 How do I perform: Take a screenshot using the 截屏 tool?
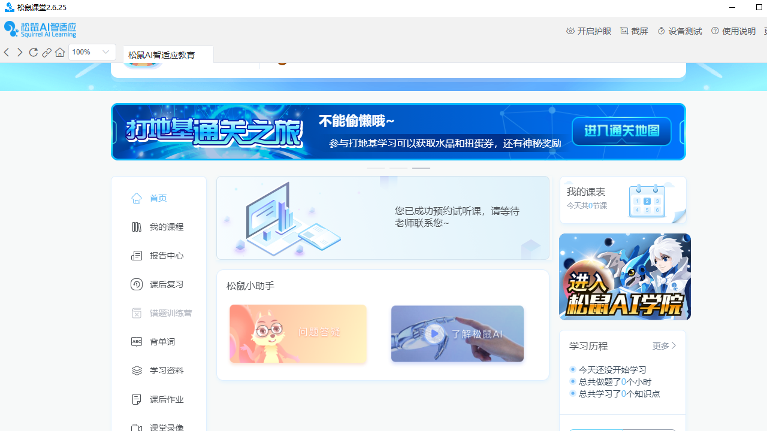coord(634,31)
